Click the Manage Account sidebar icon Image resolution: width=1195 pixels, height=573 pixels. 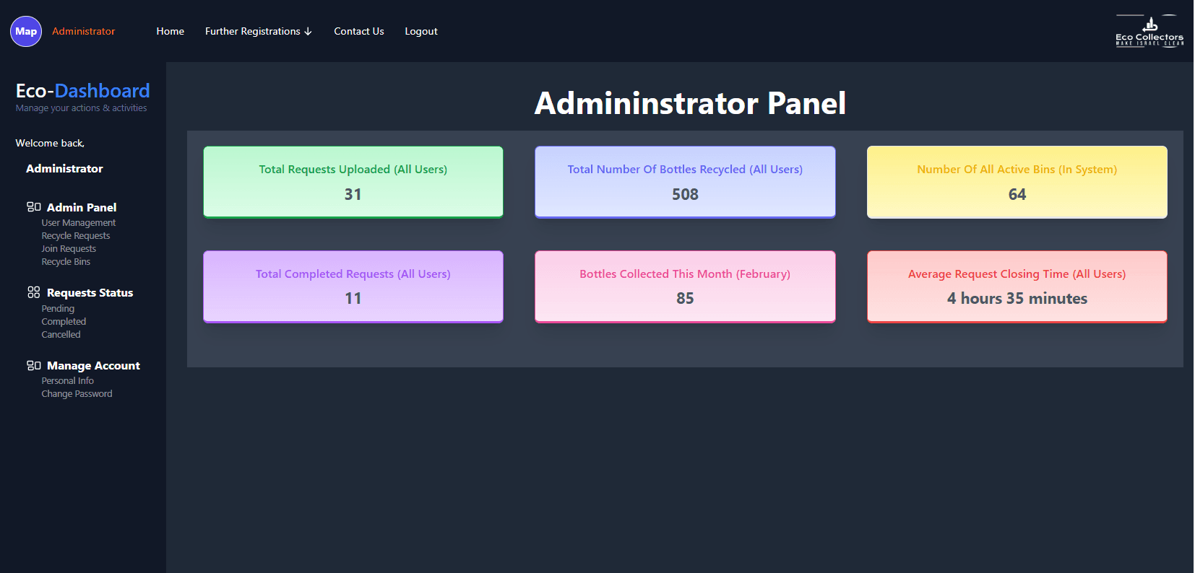(x=34, y=366)
